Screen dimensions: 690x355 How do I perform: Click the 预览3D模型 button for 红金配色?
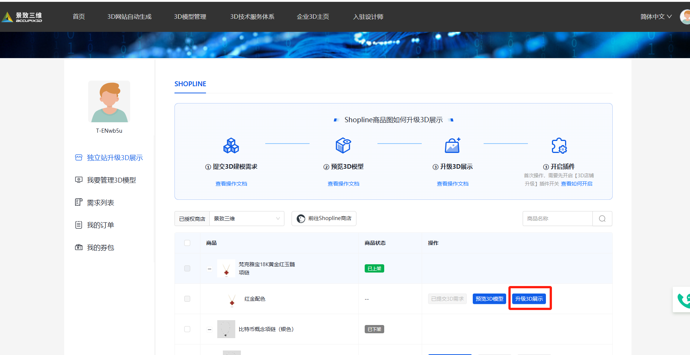[489, 299]
